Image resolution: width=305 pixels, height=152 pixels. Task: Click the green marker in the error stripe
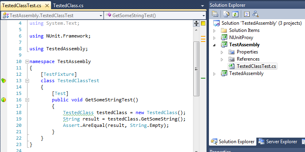click(203, 78)
